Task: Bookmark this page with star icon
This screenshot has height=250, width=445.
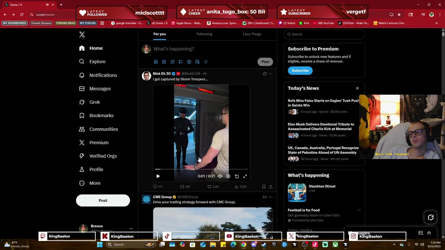Action: click(399, 15)
